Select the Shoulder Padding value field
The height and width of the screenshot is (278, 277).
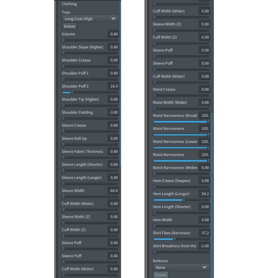113,113
